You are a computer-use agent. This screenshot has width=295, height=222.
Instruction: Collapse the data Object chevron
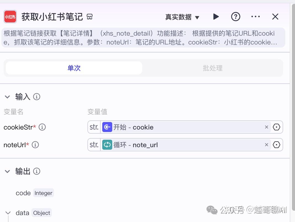point(8,213)
